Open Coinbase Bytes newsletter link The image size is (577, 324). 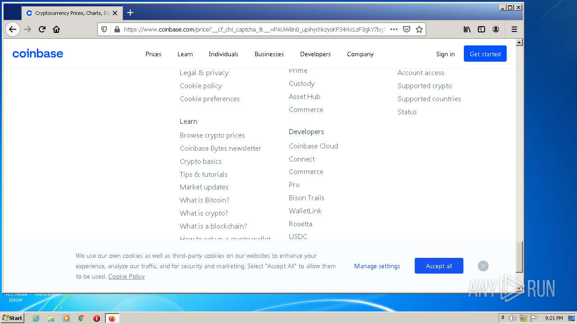(x=220, y=148)
